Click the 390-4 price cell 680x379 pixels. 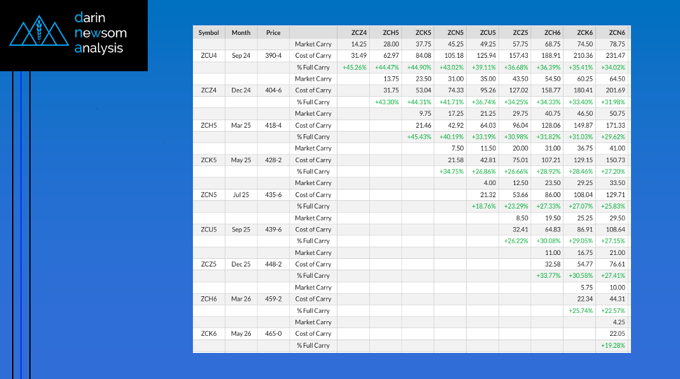click(273, 56)
